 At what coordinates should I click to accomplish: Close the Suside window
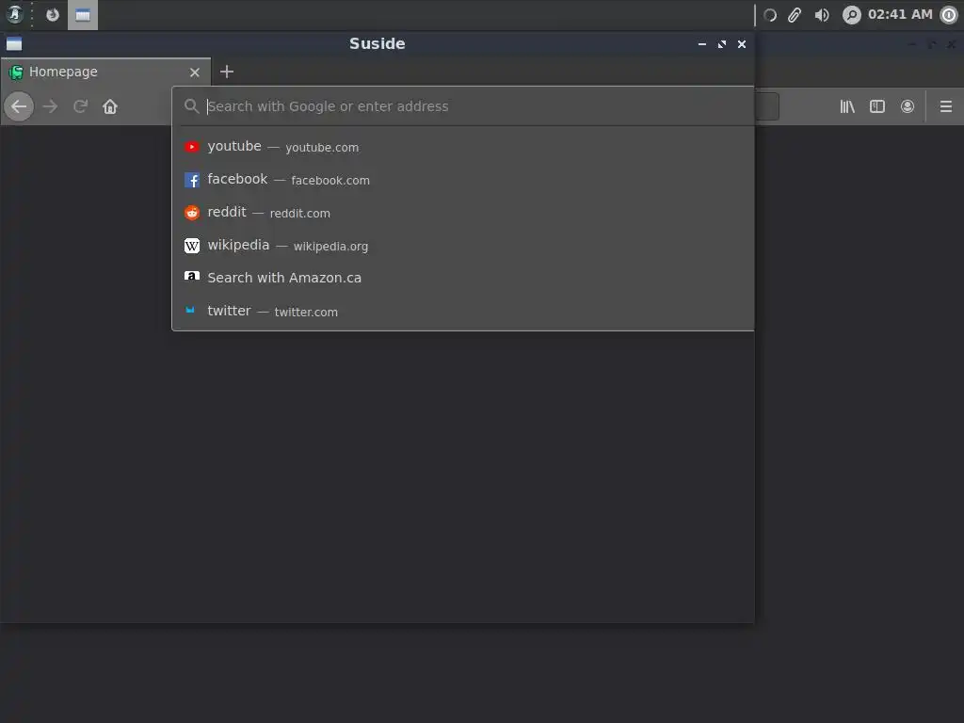(x=742, y=44)
